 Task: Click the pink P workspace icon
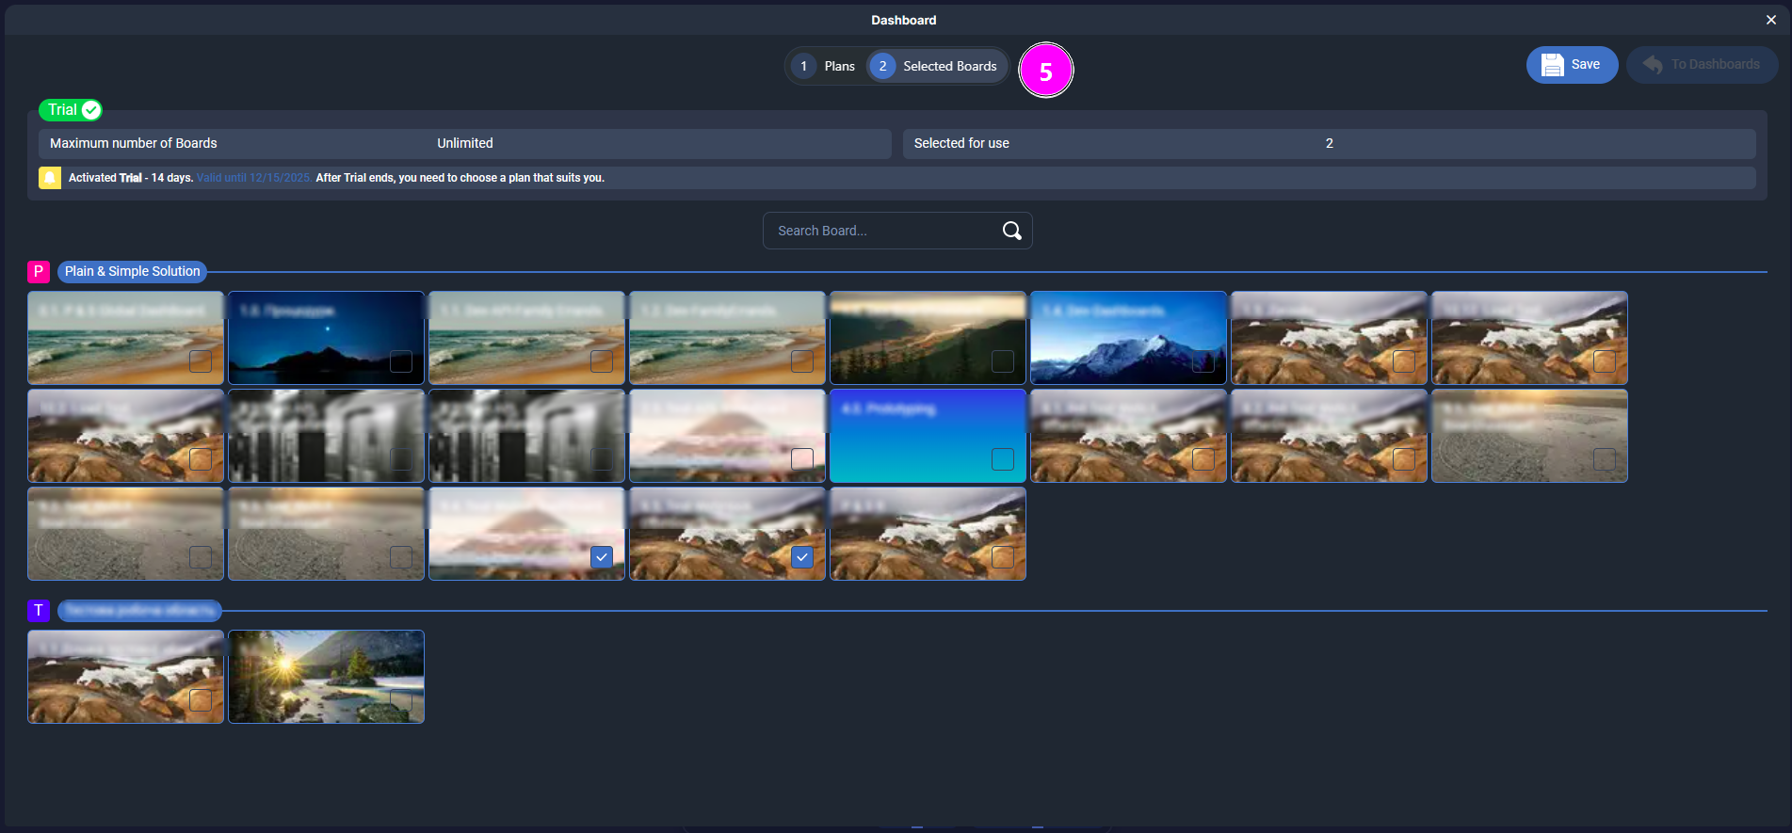pos(39,272)
